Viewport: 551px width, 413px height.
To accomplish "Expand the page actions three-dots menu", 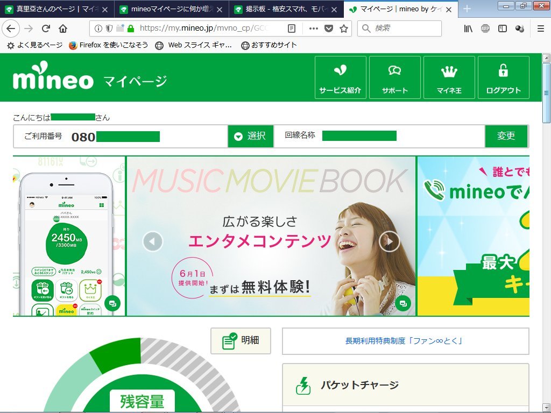I will point(313,29).
